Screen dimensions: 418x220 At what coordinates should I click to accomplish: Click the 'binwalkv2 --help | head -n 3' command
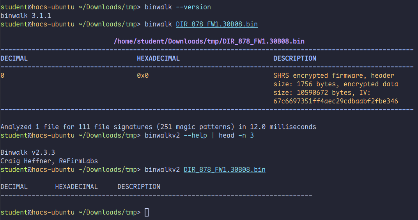(x=199, y=135)
